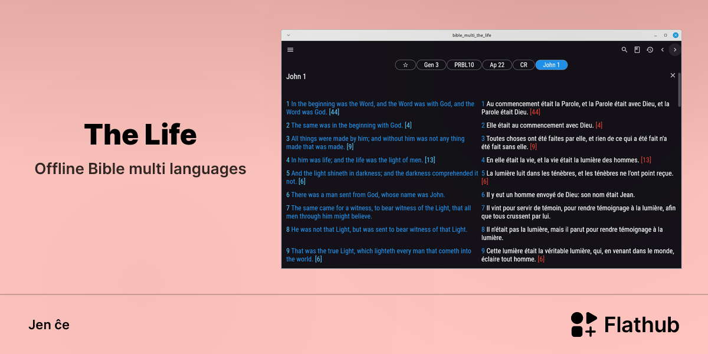The height and width of the screenshot is (354, 708).
Task: Close the John 1 panel with X
Action: coord(673,76)
